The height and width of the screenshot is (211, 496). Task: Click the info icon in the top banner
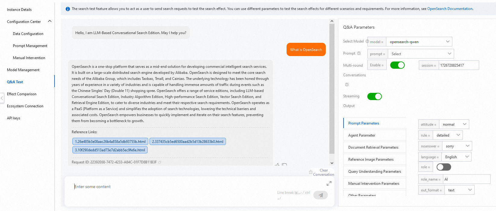click(68, 9)
